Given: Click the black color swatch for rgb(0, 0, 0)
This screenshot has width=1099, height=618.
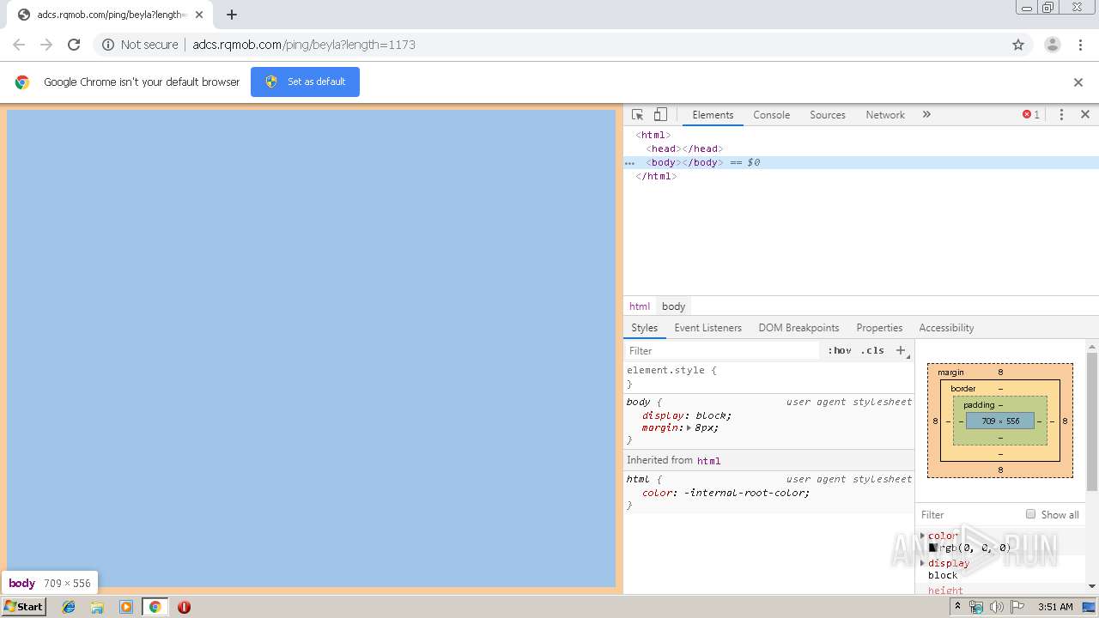Looking at the screenshot, I should pyautogui.click(x=932, y=548).
